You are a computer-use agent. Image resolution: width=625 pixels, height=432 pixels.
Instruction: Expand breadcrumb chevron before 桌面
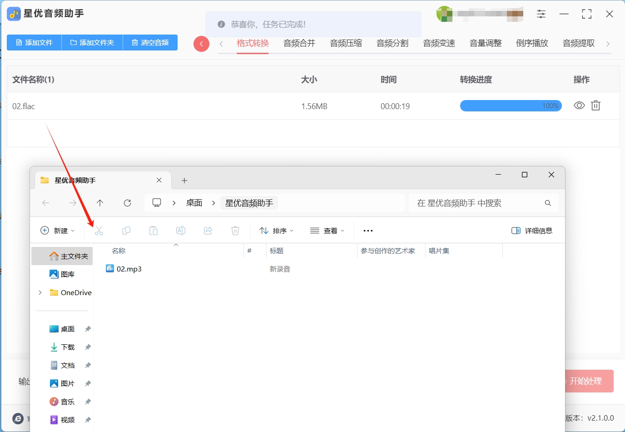[x=174, y=203]
